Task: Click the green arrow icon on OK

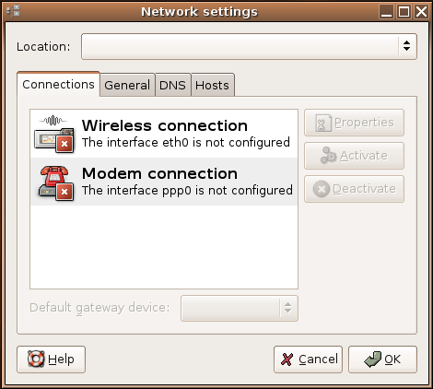Action: click(x=373, y=360)
